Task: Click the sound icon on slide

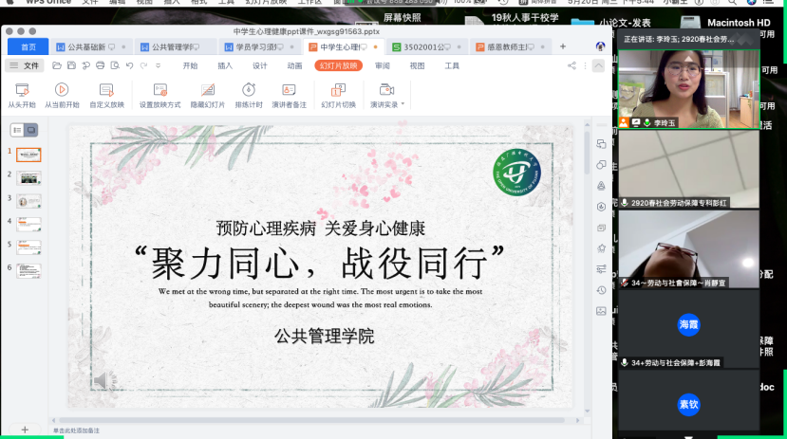Action: [103, 381]
